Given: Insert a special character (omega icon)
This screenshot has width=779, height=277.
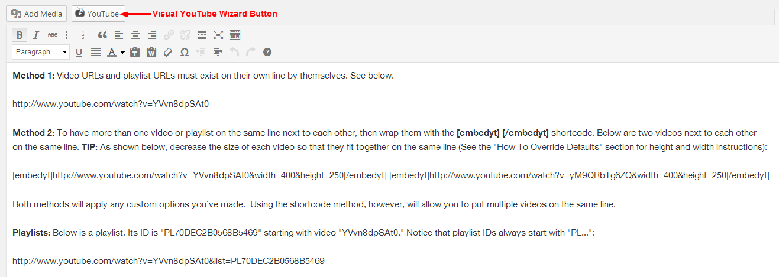Looking at the screenshot, I should click(184, 52).
